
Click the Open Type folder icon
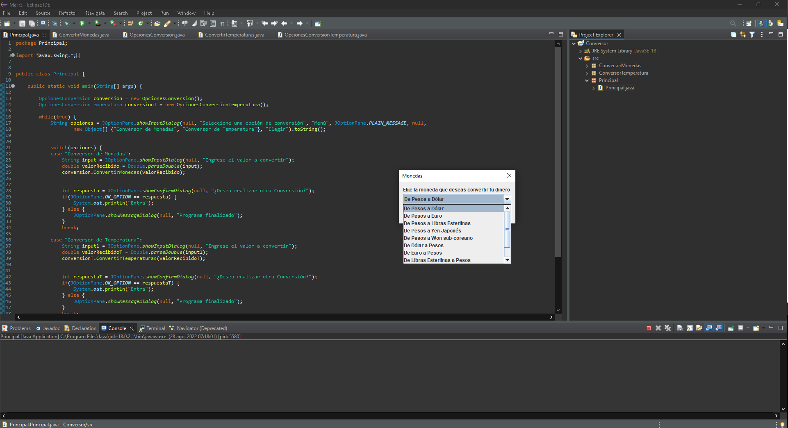click(157, 24)
